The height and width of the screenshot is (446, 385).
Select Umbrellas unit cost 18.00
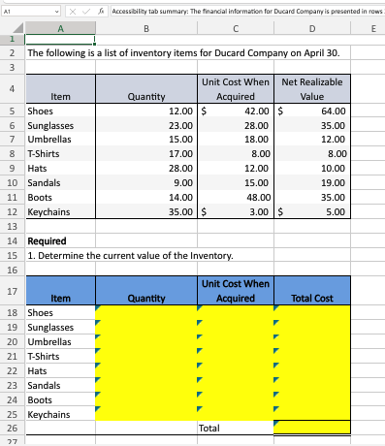[x=236, y=140]
